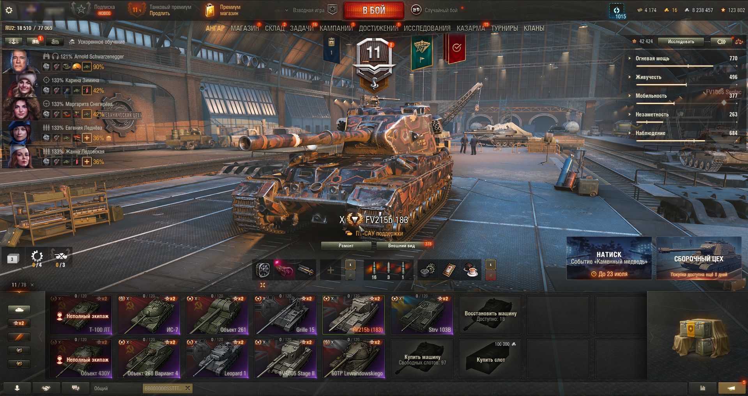
Task: Open the chat channels icon
Action: (x=76, y=388)
